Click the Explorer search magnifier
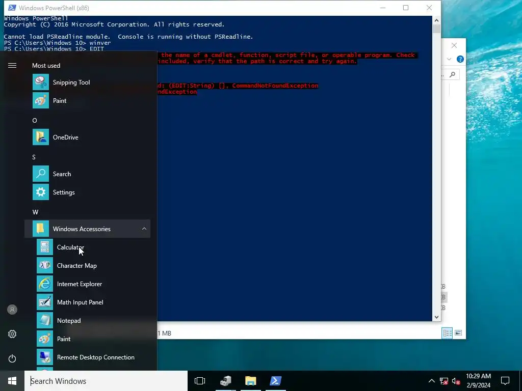The height and width of the screenshot is (391, 522). pos(452,74)
